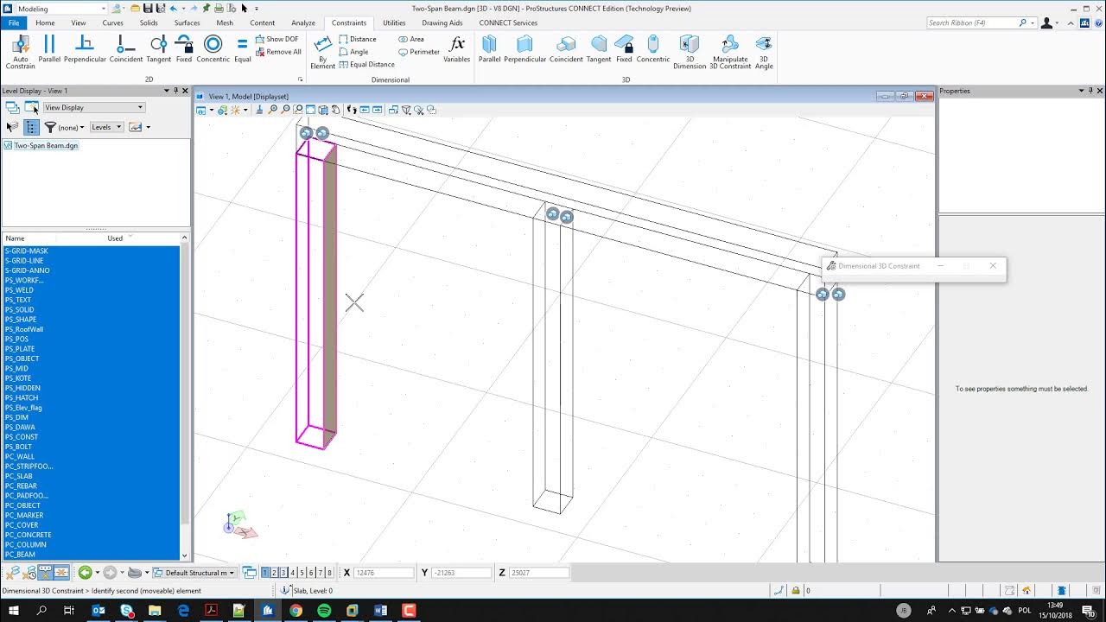Open the Solids ribbon tab
The width and height of the screenshot is (1106, 622).
coord(149,23)
